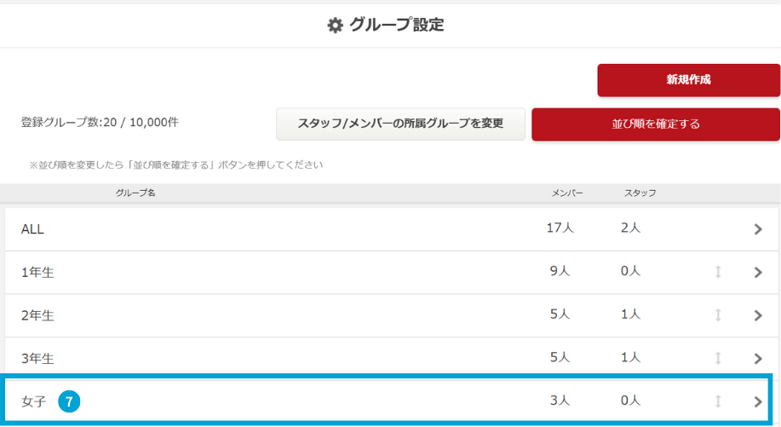Viewport: 781px width, 427px height.
Task: Select the 女子 group name
Action: click(x=33, y=401)
